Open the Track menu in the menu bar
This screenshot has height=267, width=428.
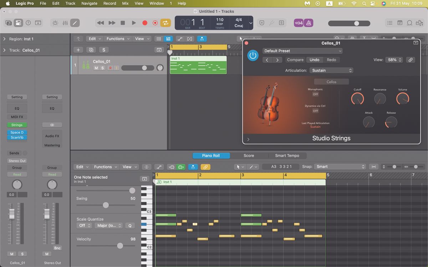click(70, 3)
